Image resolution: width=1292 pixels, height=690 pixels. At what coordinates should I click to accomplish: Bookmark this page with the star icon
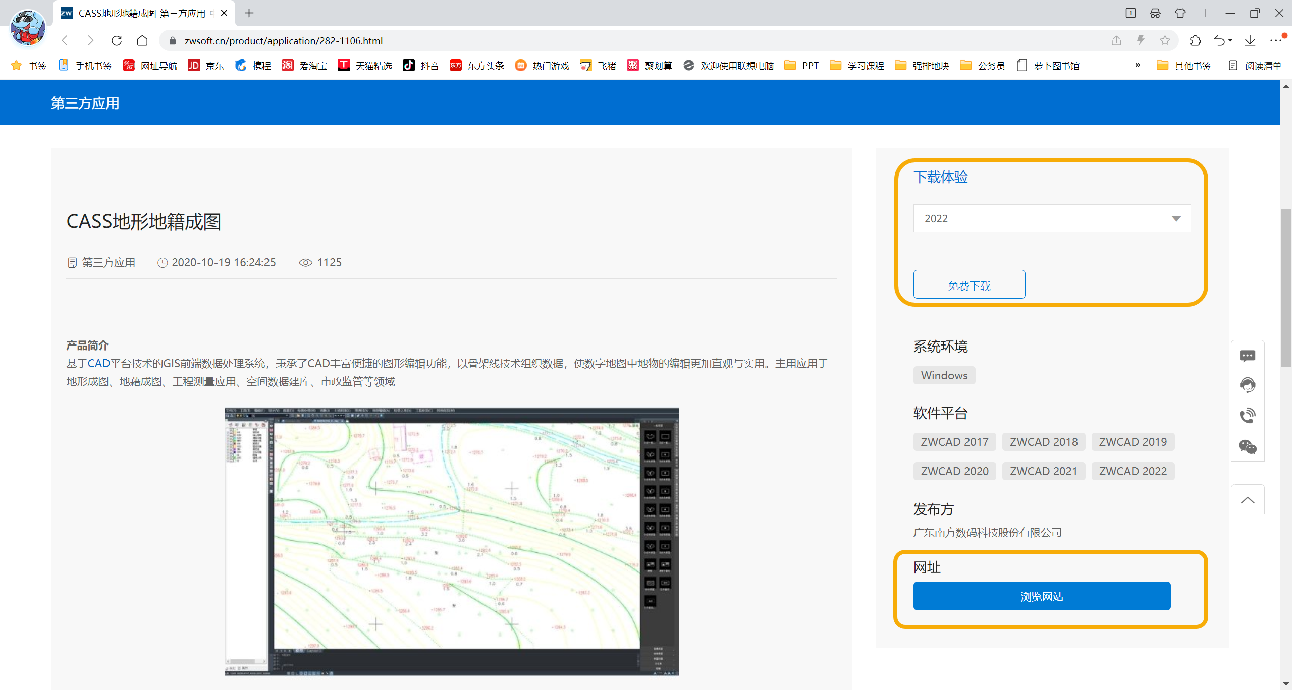tap(1165, 40)
